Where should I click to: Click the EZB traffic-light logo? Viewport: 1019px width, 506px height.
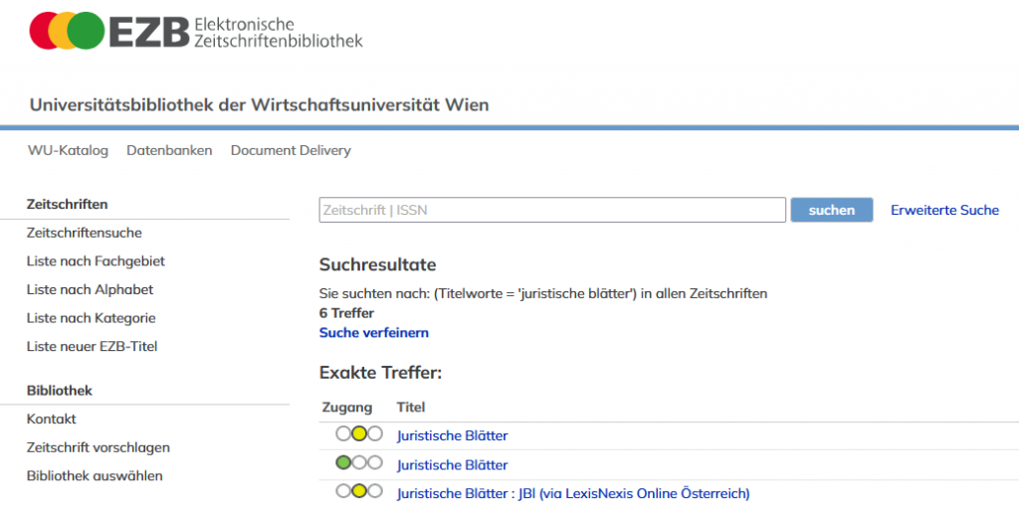coord(67,31)
